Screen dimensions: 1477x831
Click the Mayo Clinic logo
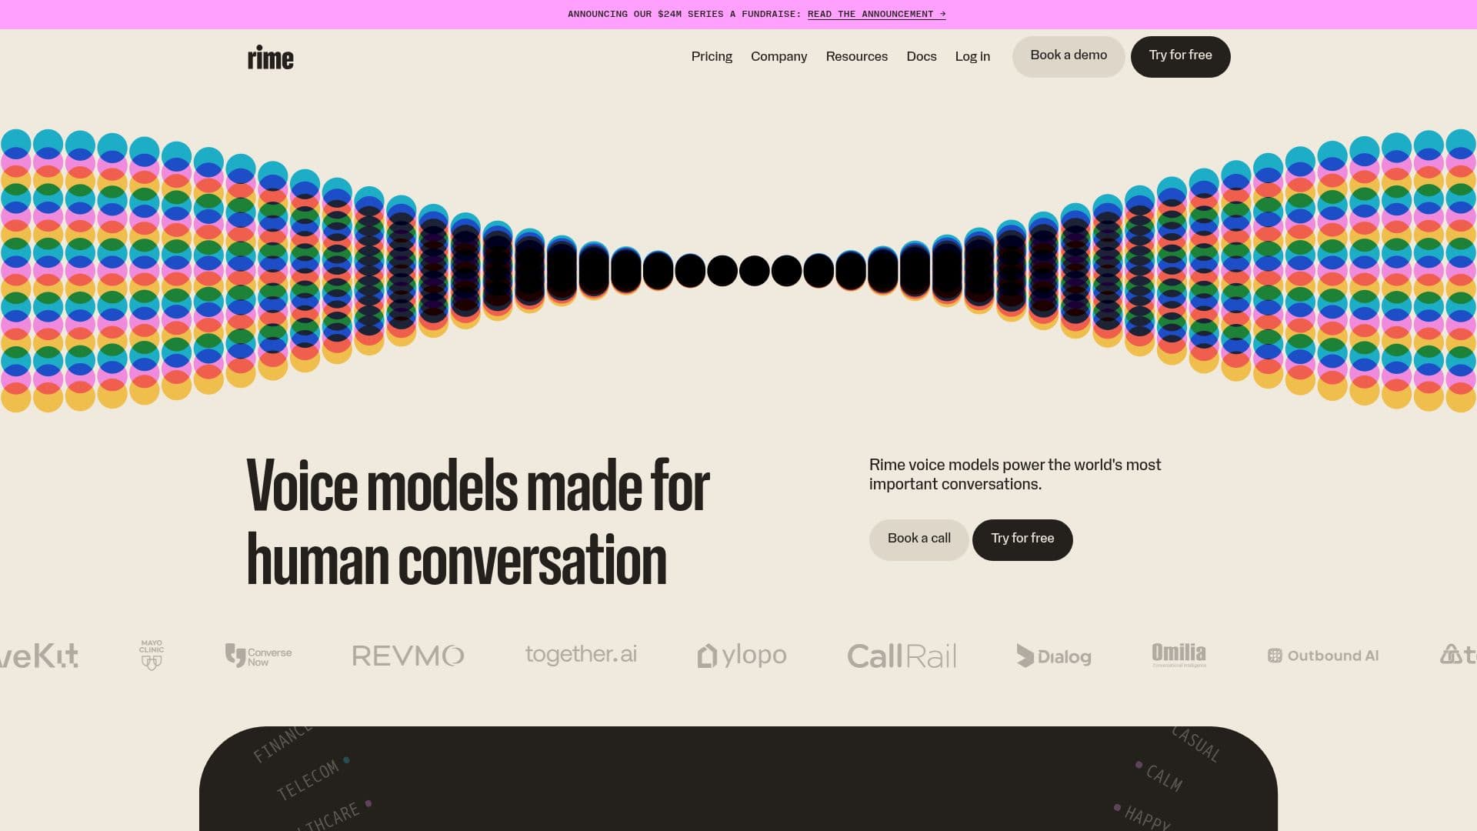pyautogui.click(x=152, y=655)
